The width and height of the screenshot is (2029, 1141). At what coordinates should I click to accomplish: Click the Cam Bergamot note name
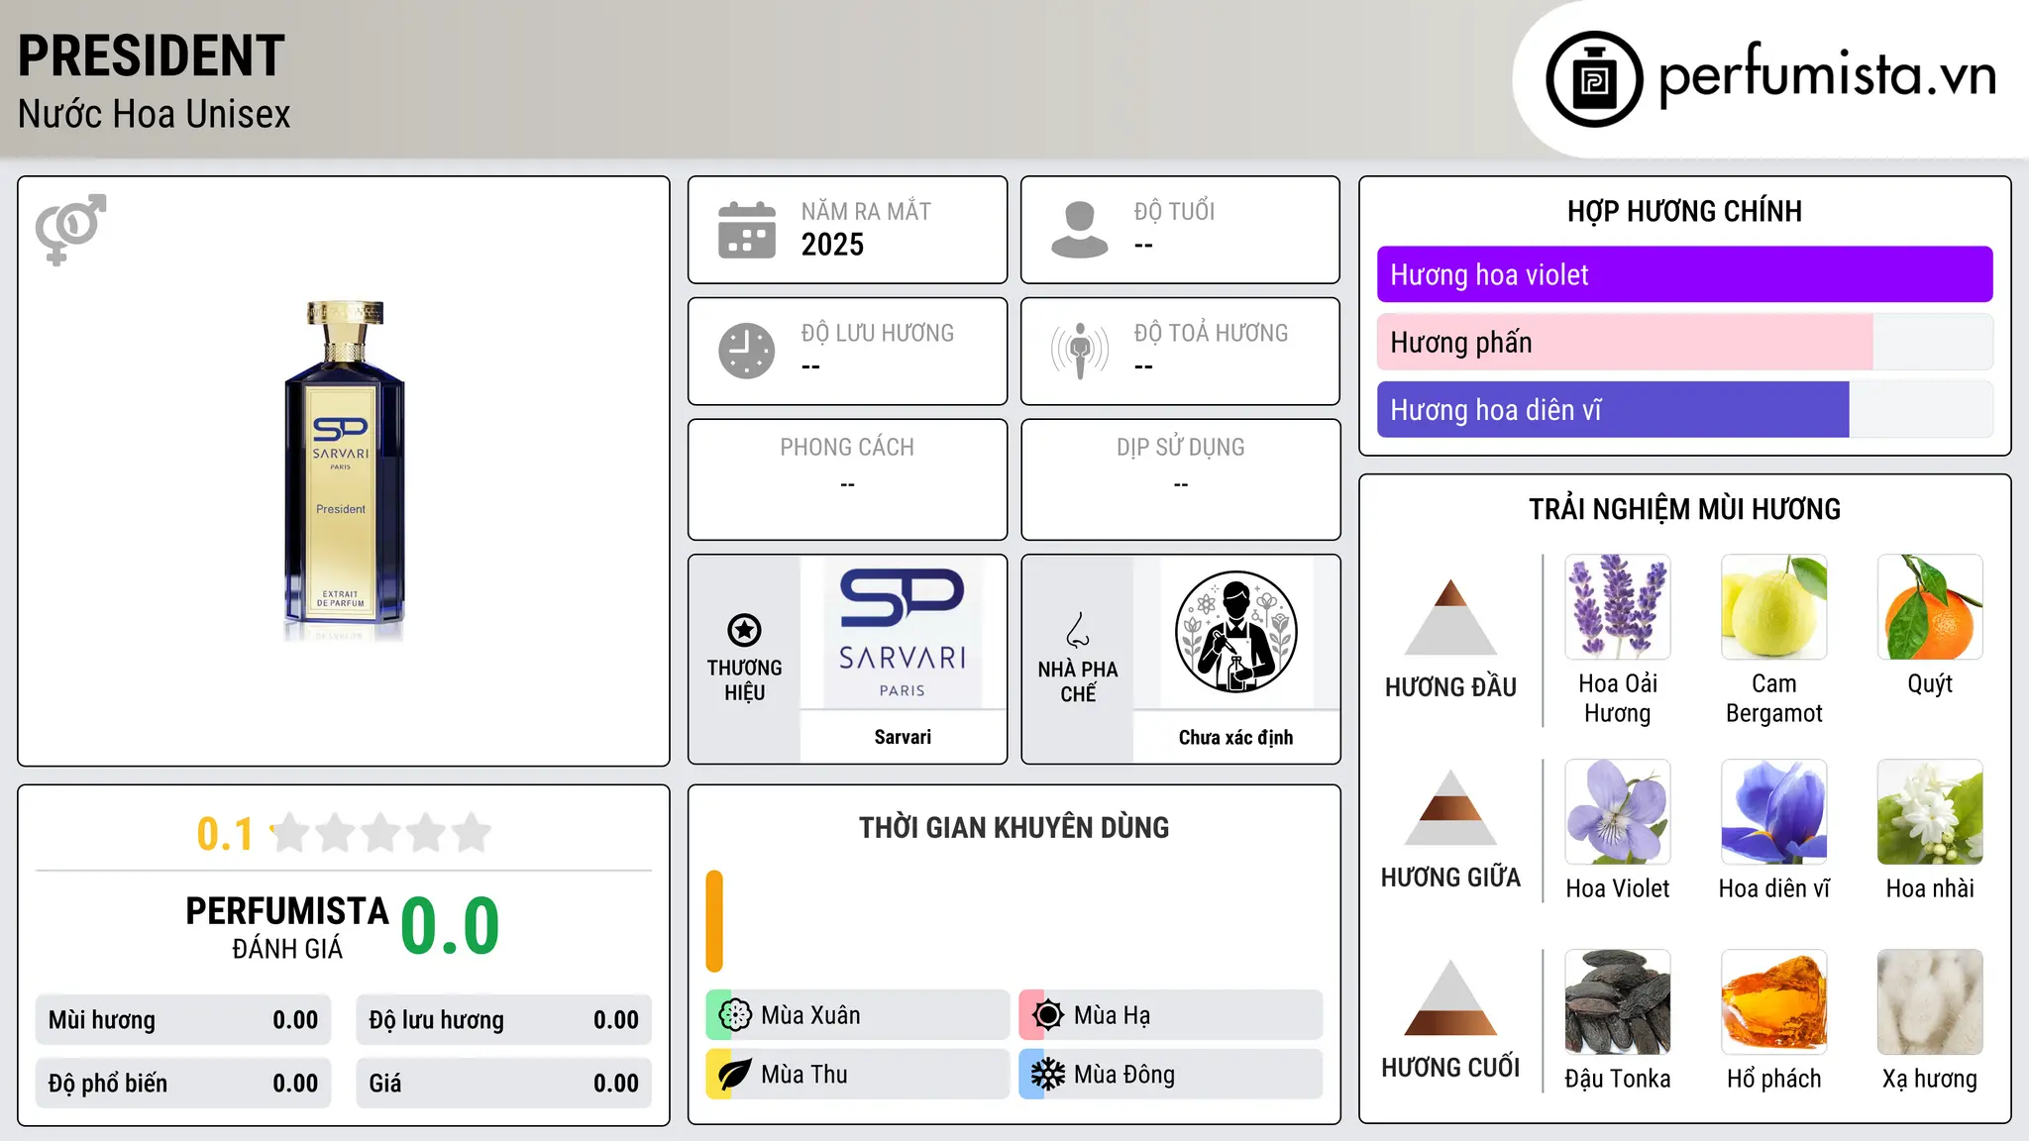point(1774,698)
